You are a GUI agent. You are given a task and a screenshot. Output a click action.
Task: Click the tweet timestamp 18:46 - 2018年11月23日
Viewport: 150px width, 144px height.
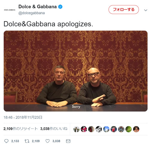tap(23, 117)
